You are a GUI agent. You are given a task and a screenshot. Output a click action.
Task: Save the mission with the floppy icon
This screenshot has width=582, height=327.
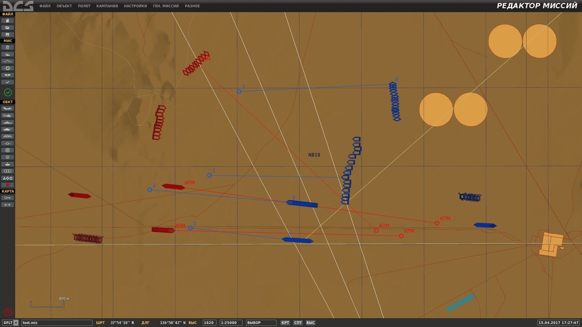8,34
